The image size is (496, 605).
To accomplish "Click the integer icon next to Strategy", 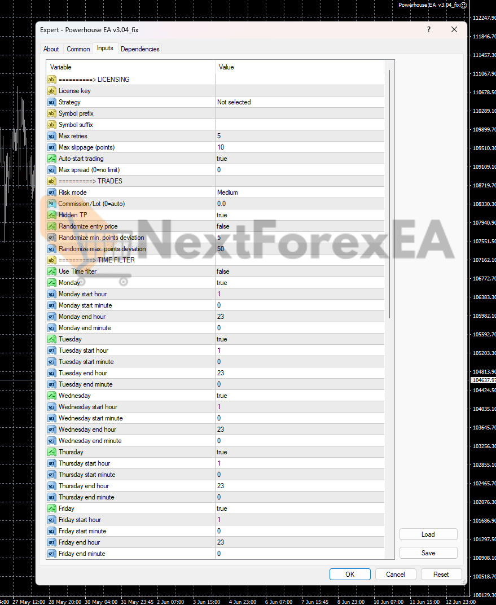I will click(51, 102).
